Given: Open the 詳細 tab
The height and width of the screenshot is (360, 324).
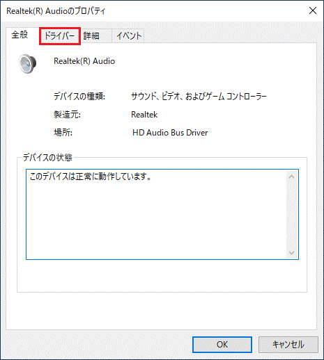Looking at the screenshot, I should pos(96,36).
